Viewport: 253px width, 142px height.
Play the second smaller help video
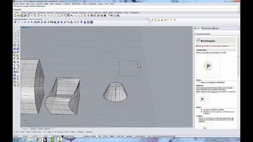click(202, 99)
